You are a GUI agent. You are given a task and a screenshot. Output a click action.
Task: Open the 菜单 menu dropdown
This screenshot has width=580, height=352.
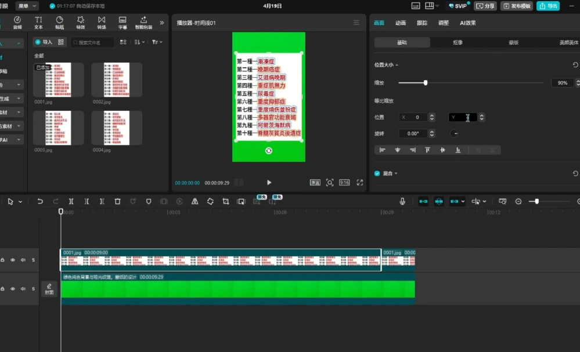[x=27, y=6]
